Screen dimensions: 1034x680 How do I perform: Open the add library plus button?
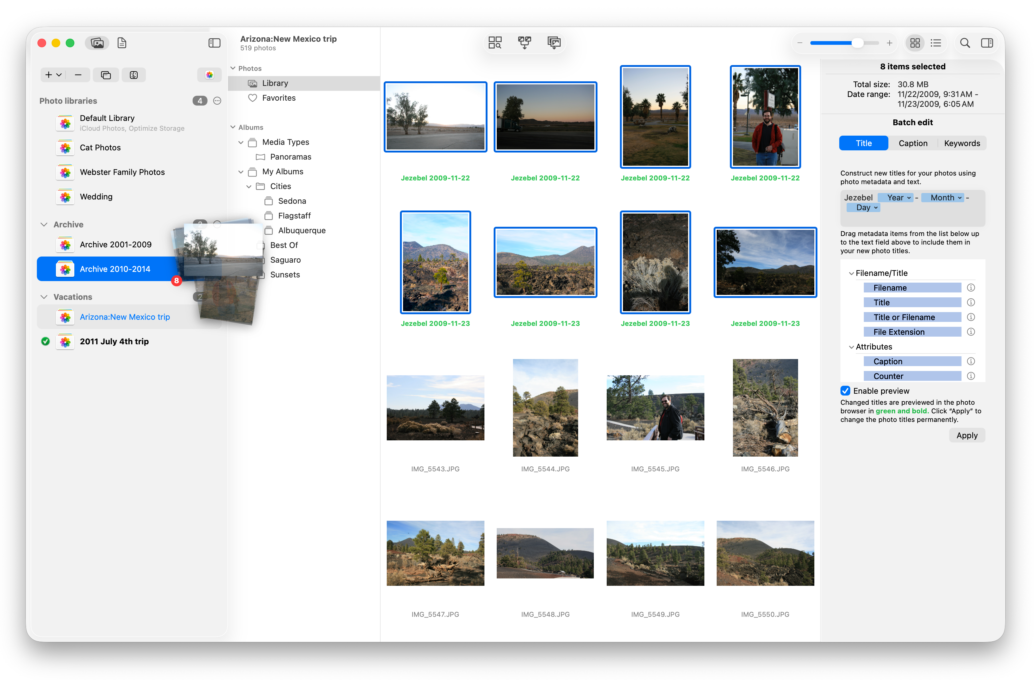(x=49, y=75)
